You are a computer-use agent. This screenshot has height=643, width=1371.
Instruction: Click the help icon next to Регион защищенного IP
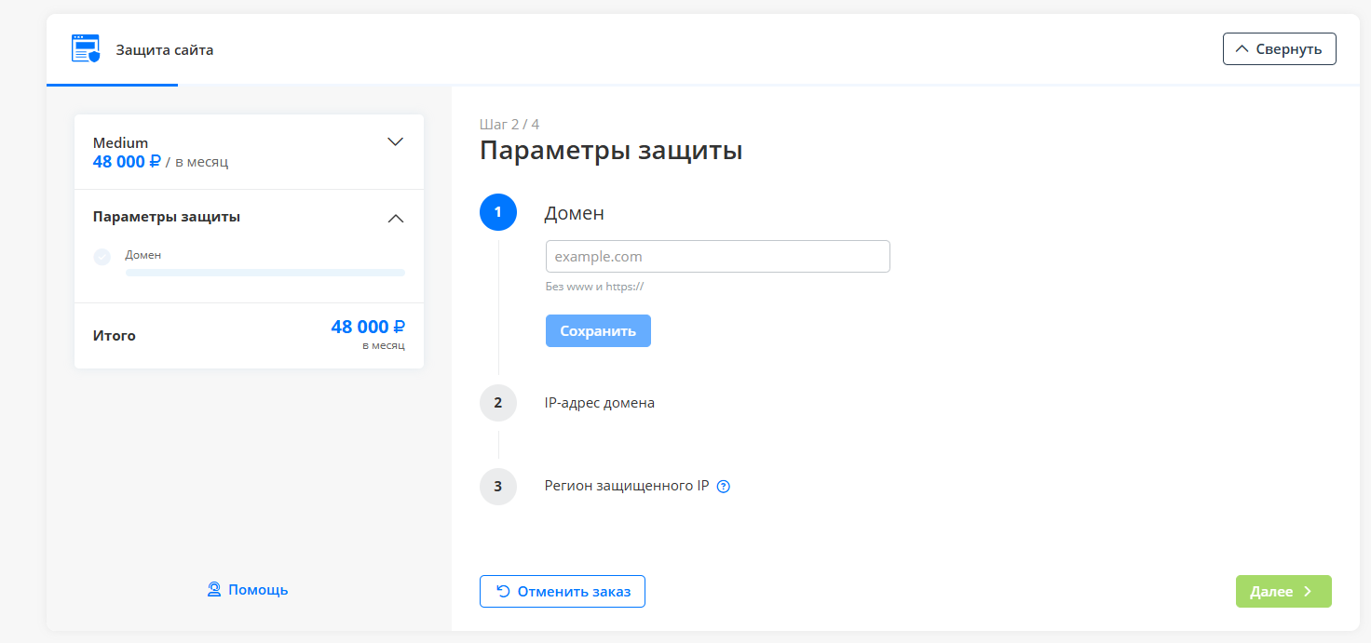[724, 486]
